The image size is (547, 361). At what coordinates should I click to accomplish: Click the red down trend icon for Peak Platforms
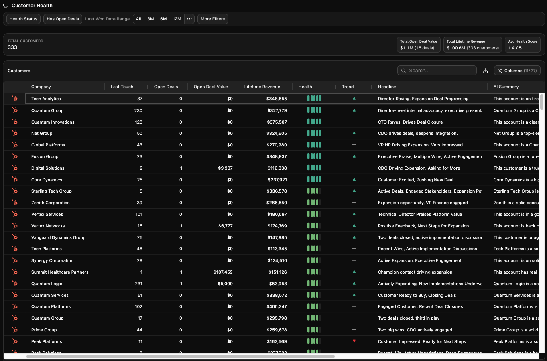(354, 341)
